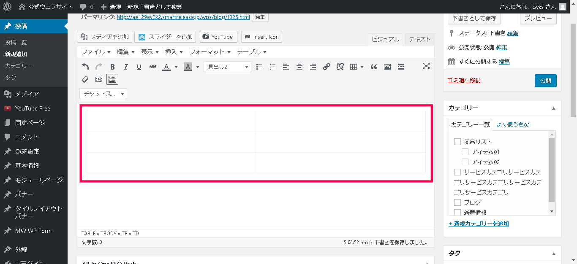Image resolution: width=577 pixels, height=264 pixels.
Task: Click the top-left table cell
Action: coord(171,121)
